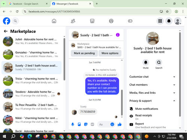Open the Notifications bell in header
Screen dimensions: 187x140
point(169,21)
